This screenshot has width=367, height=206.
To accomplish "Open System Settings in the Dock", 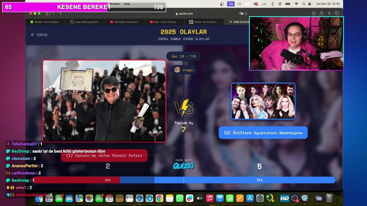I will (260, 198).
